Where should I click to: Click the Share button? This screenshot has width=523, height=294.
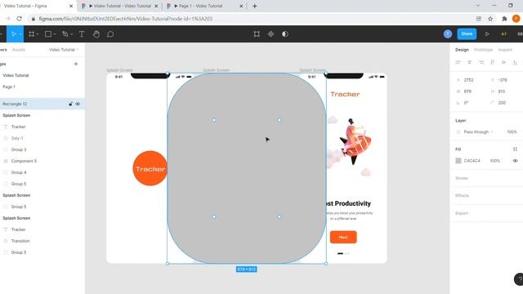[467, 33]
